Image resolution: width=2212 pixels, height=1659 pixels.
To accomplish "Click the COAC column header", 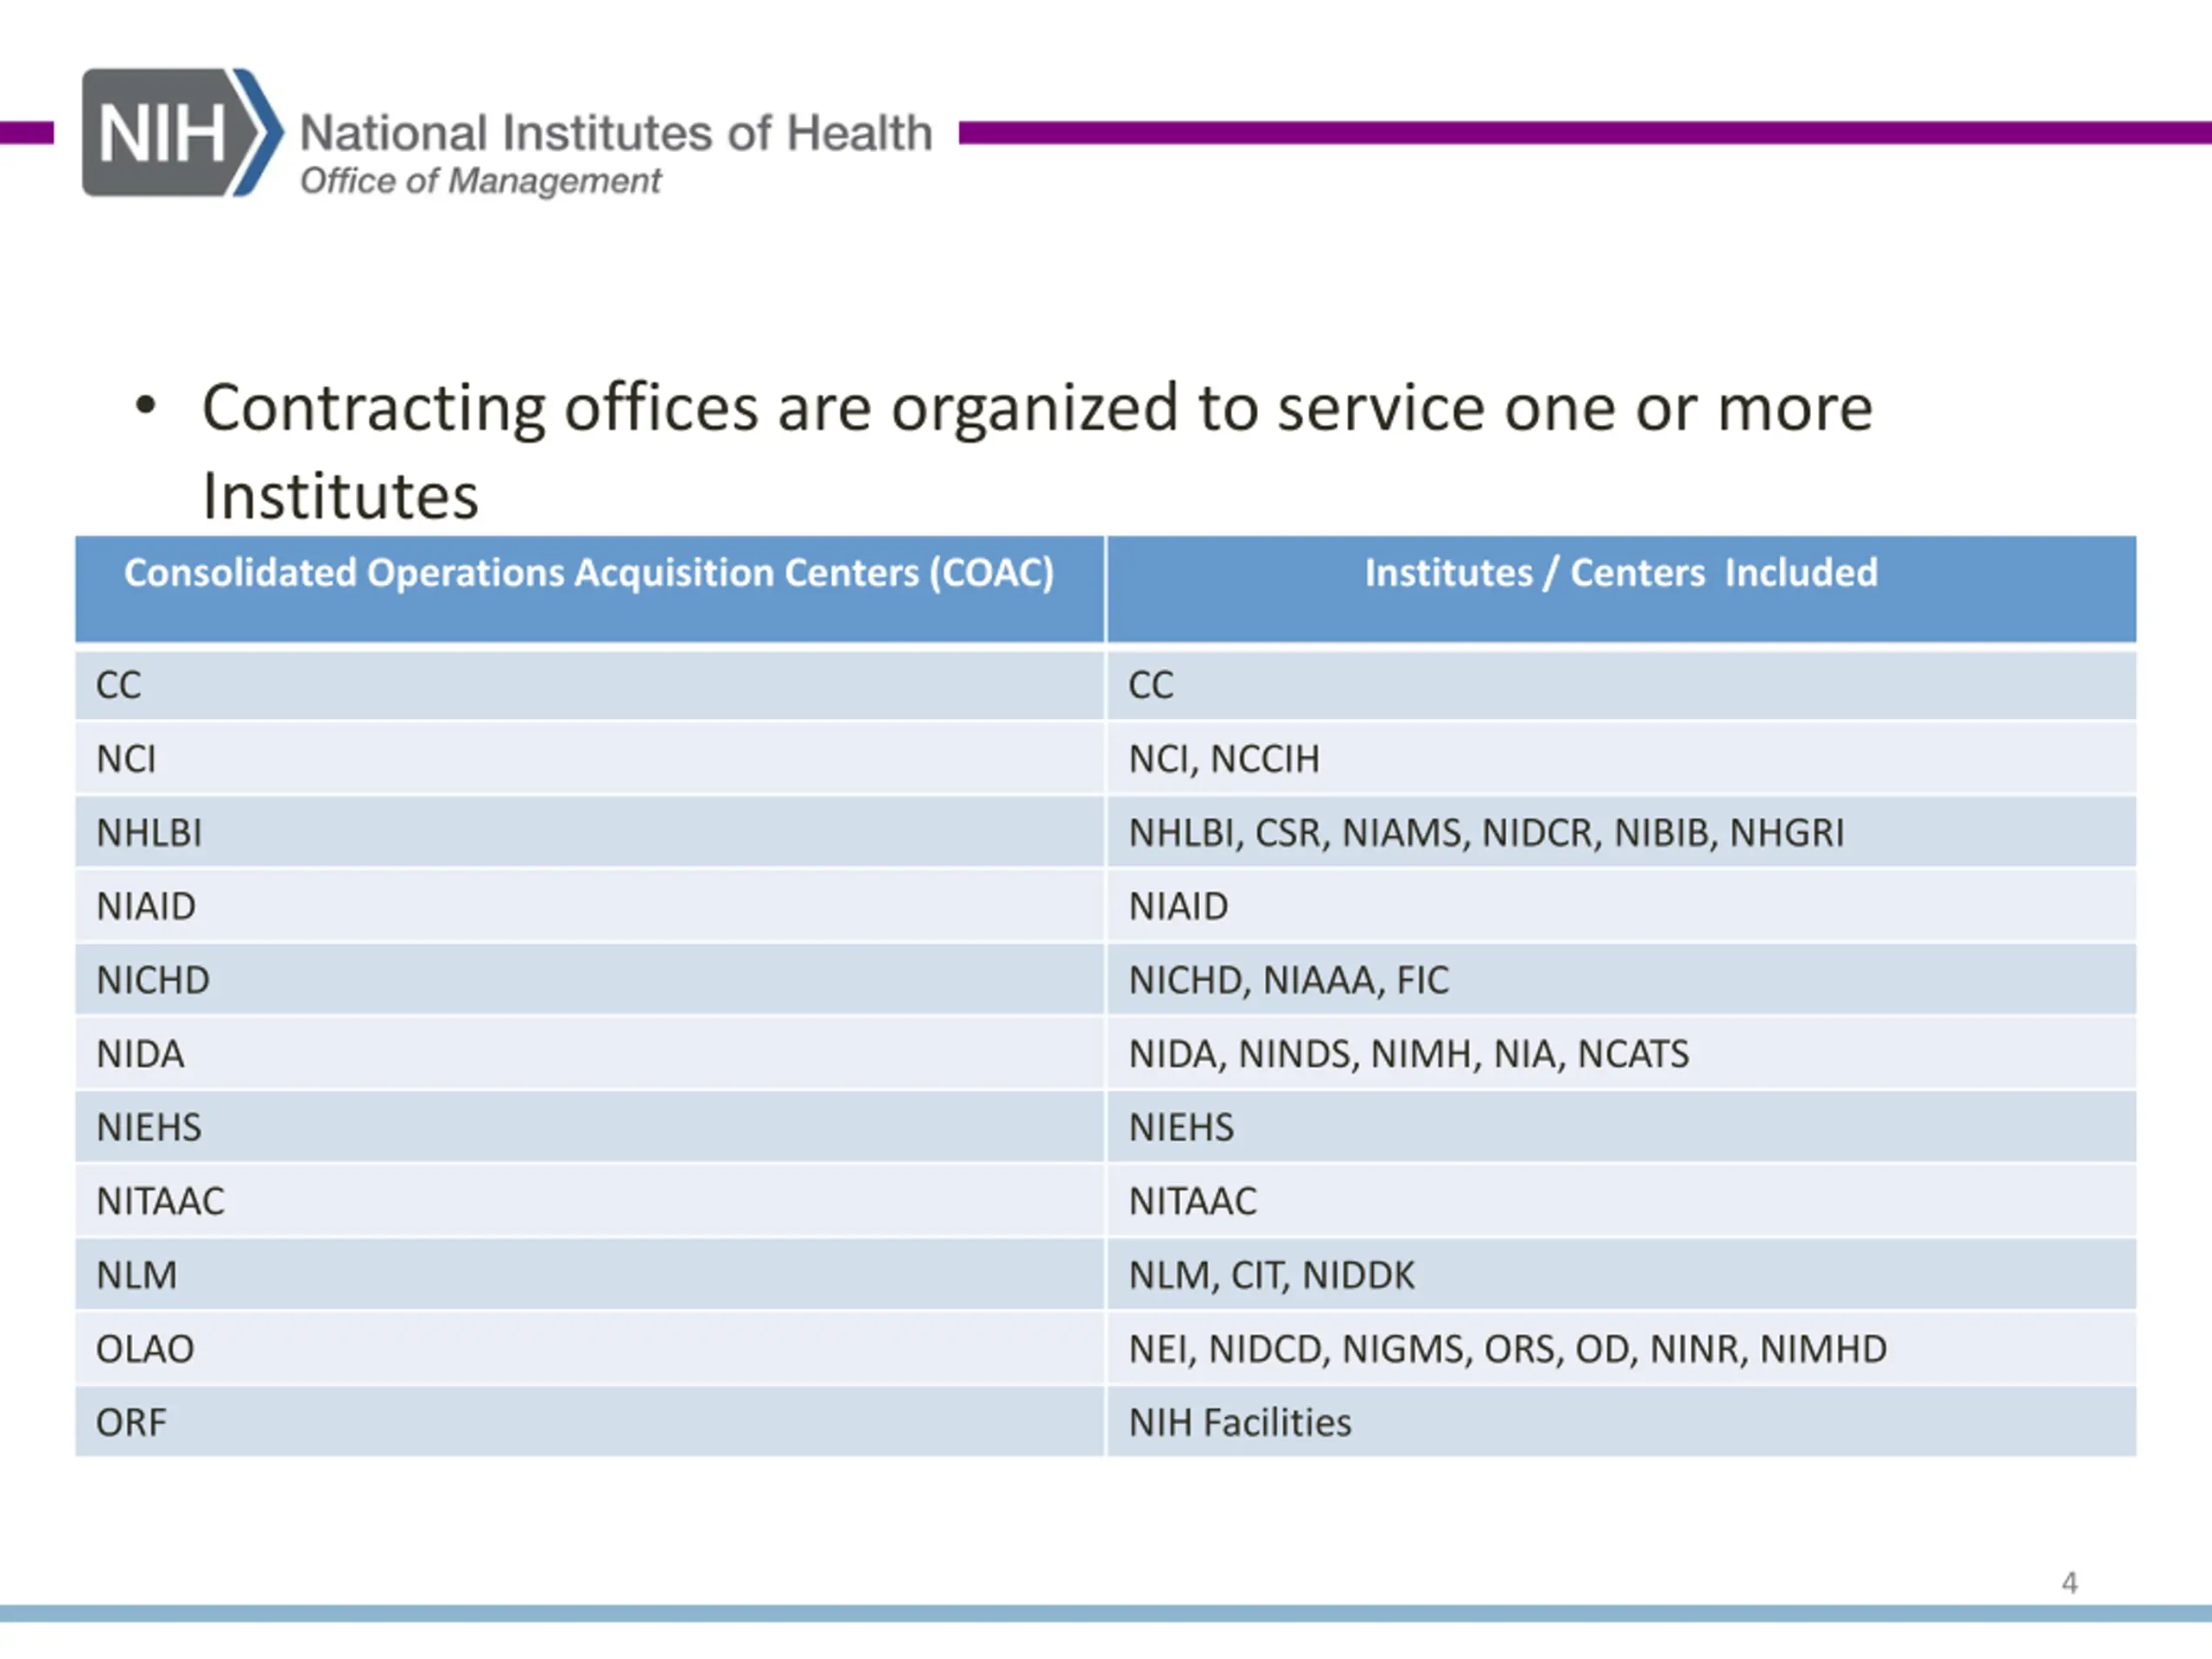I will (589, 573).
